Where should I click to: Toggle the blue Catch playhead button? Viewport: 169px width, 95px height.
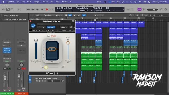click(x=84, y=15)
